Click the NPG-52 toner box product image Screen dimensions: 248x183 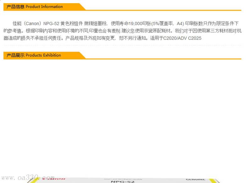click(123, 180)
